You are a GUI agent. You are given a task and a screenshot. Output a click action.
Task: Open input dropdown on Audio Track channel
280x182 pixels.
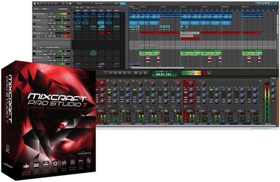(x=202, y=108)
